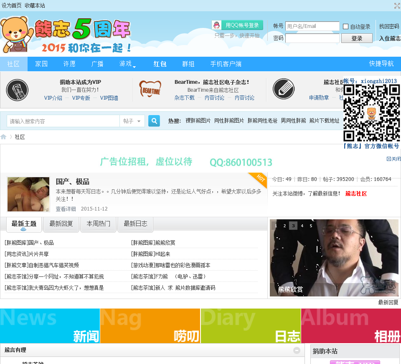This screenshot has height=364, width=401.
Task: Click the 入住熊志 register link
Action: point(390,38)
